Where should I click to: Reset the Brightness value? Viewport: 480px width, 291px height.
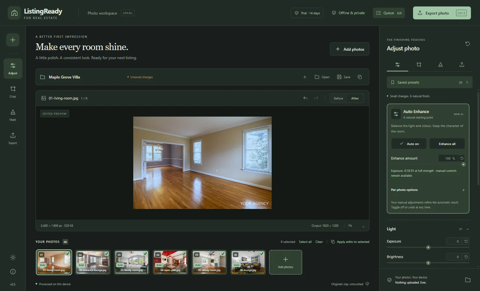click(466, 257)
